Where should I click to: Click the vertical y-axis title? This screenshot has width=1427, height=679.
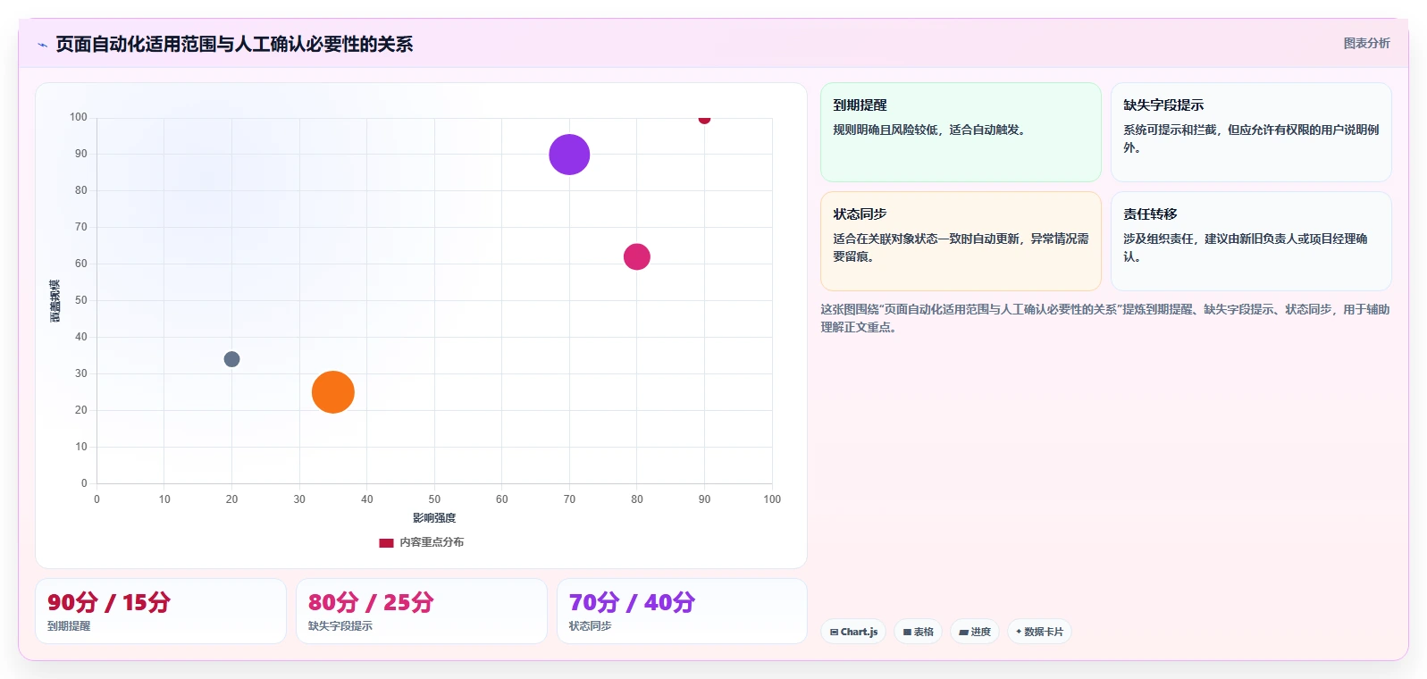click(55, 301)
